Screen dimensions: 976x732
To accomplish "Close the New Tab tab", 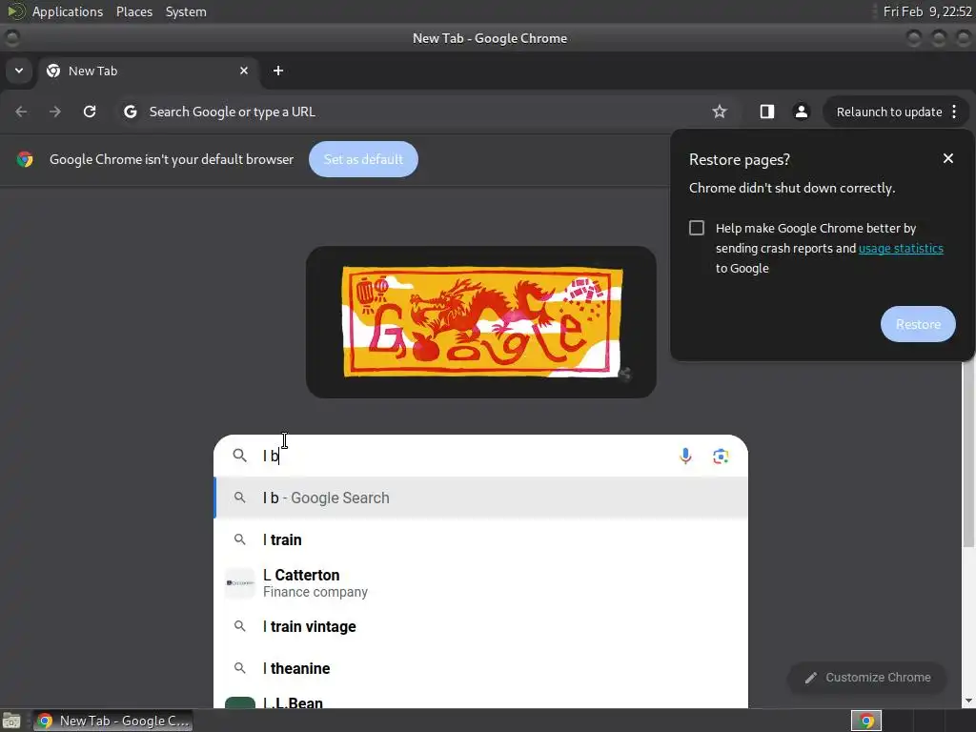I will (x=244, y=71).
